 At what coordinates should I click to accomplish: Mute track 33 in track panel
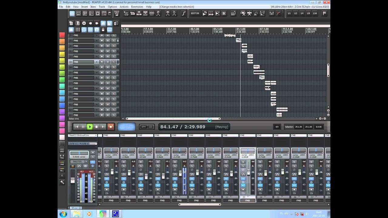click(107, 62)
